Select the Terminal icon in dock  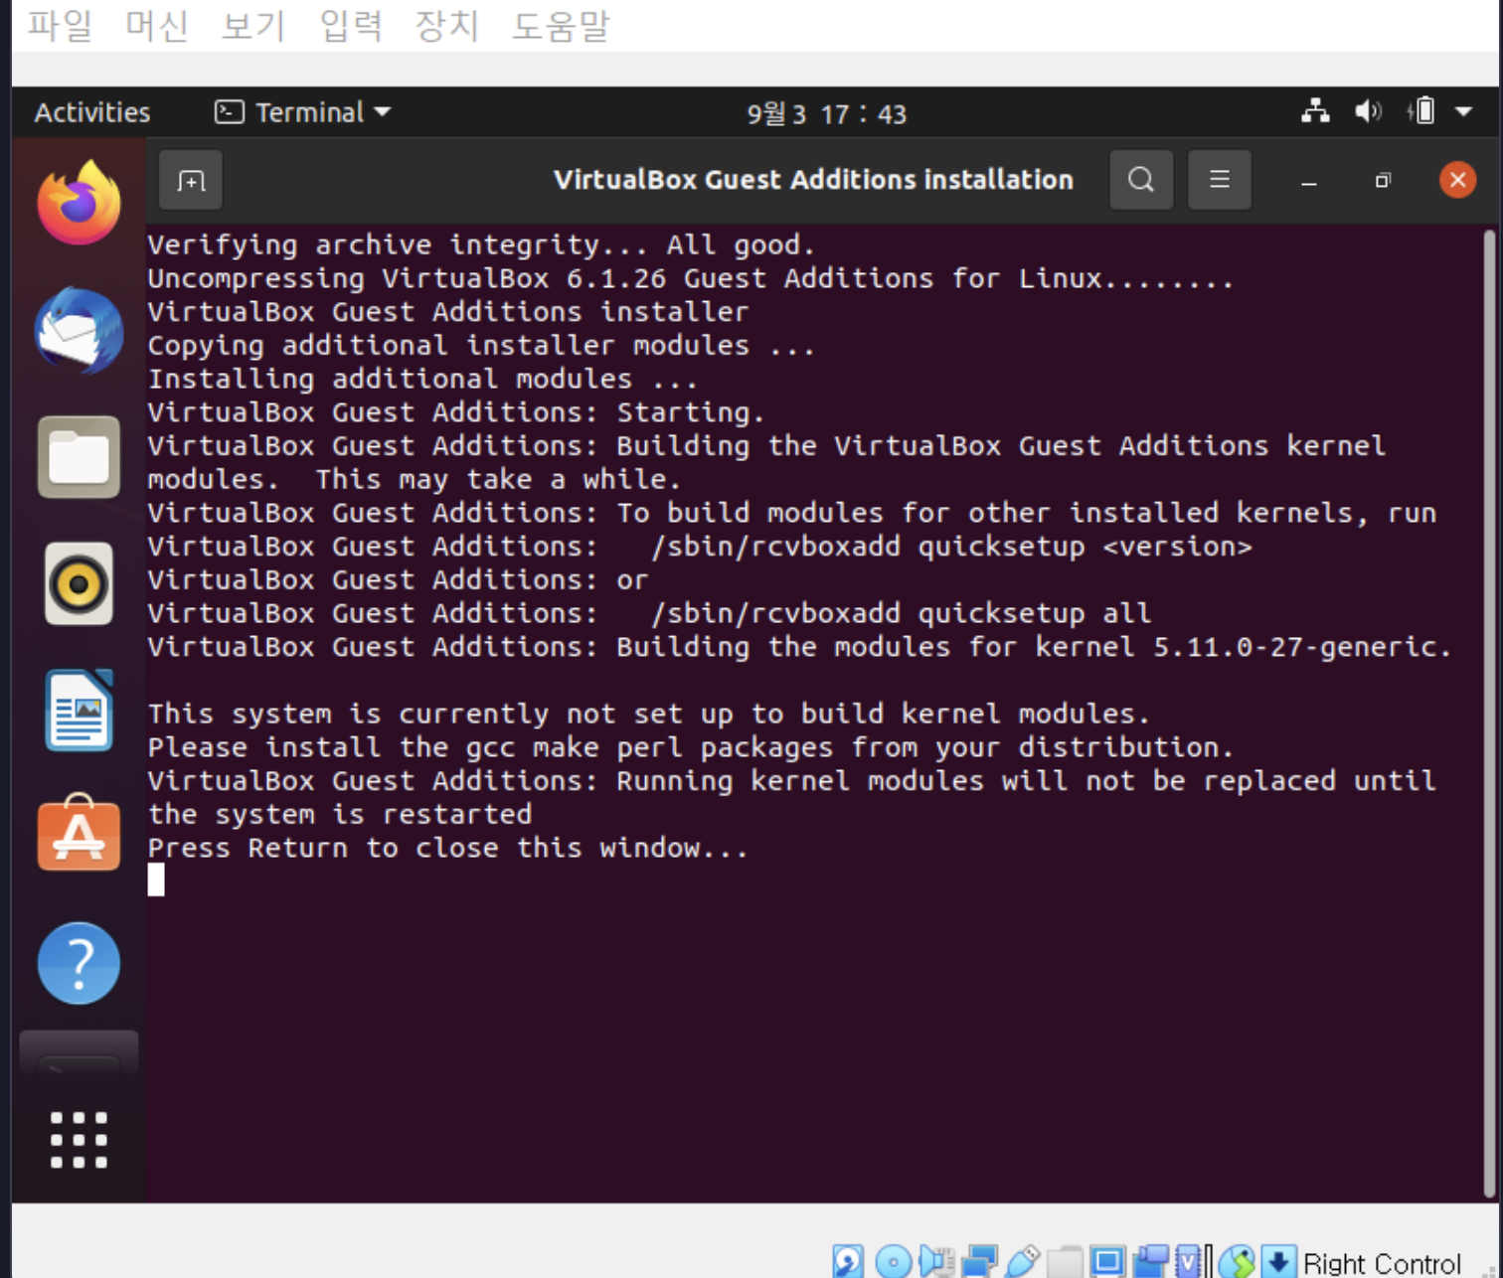point(79,1054)
